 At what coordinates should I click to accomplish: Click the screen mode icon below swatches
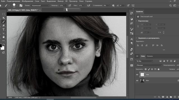4,52
